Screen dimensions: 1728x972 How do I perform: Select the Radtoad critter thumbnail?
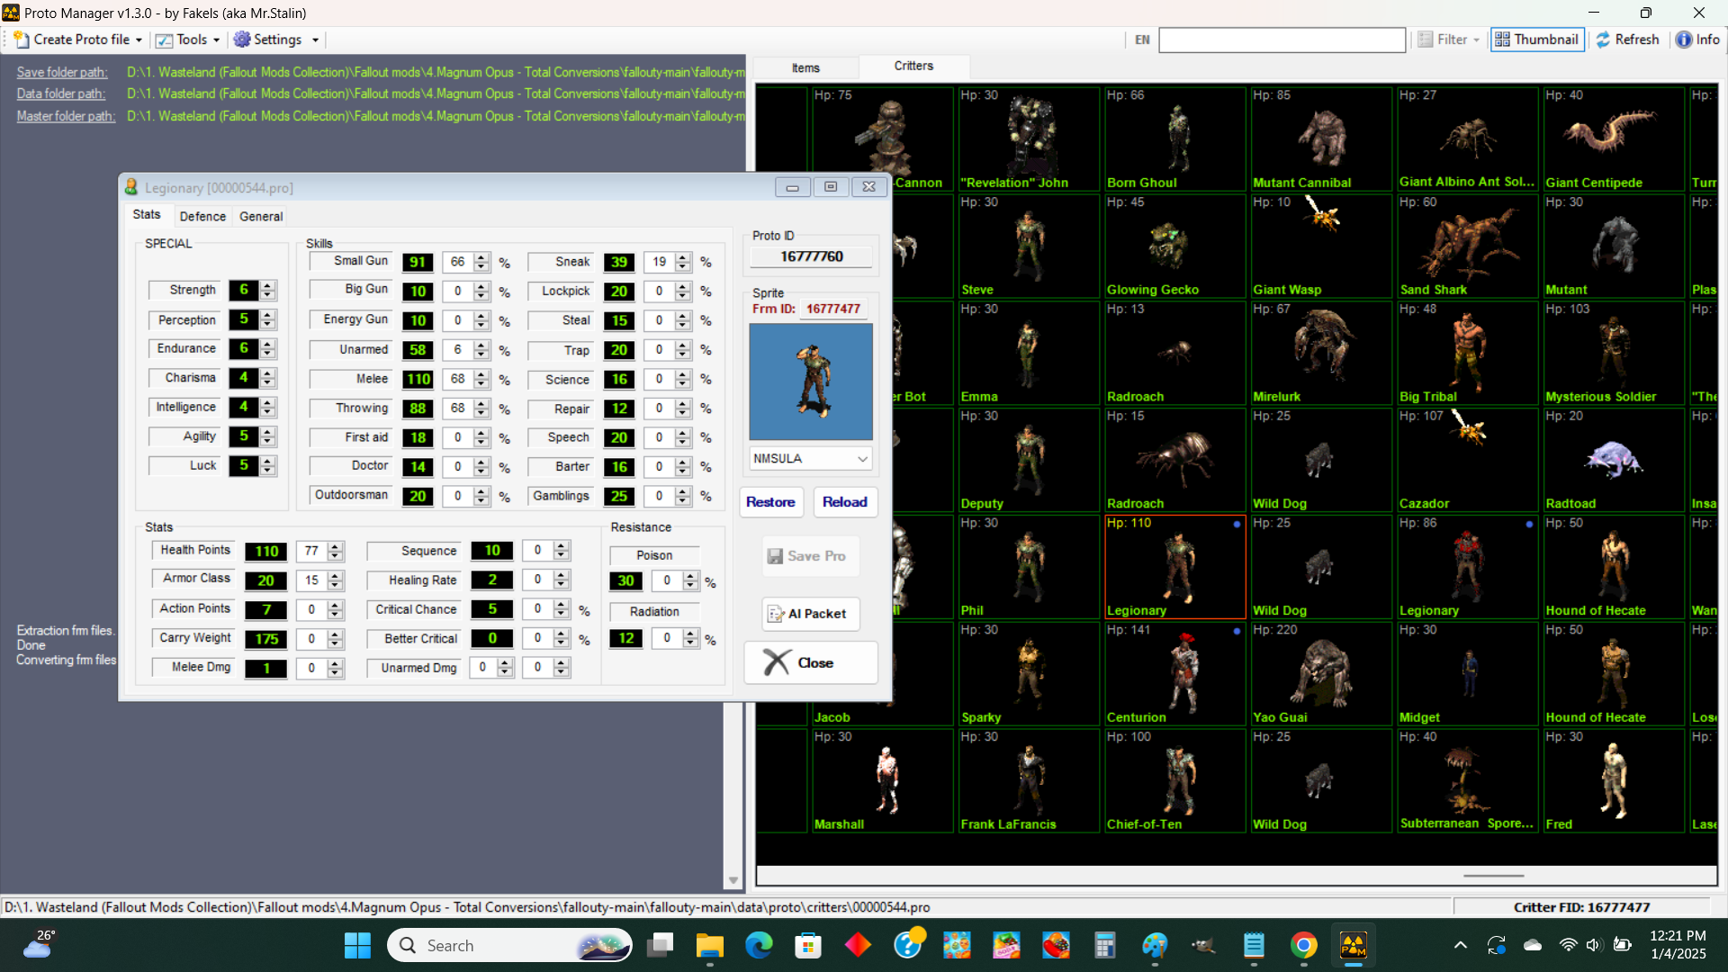pos(1614,460)
